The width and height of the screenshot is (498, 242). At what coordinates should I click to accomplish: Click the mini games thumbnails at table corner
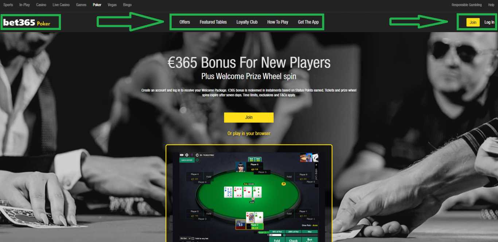[309, 157]
